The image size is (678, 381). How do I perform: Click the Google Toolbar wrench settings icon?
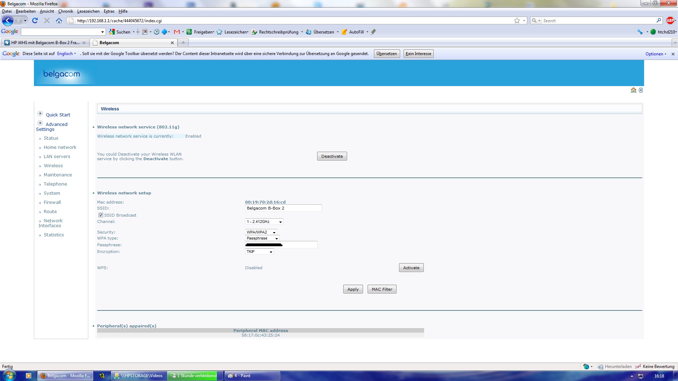[x=640, y=32]
